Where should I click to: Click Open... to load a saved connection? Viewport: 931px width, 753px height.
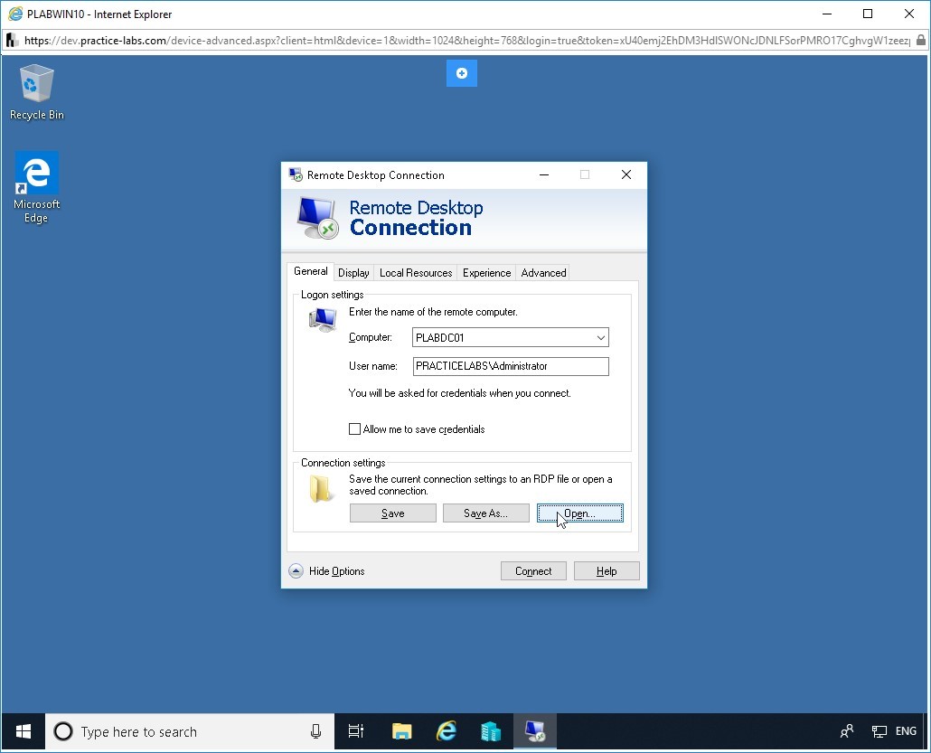(580, 513)
